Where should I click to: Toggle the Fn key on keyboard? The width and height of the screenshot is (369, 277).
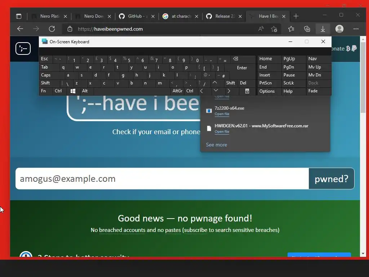[46, 91]
